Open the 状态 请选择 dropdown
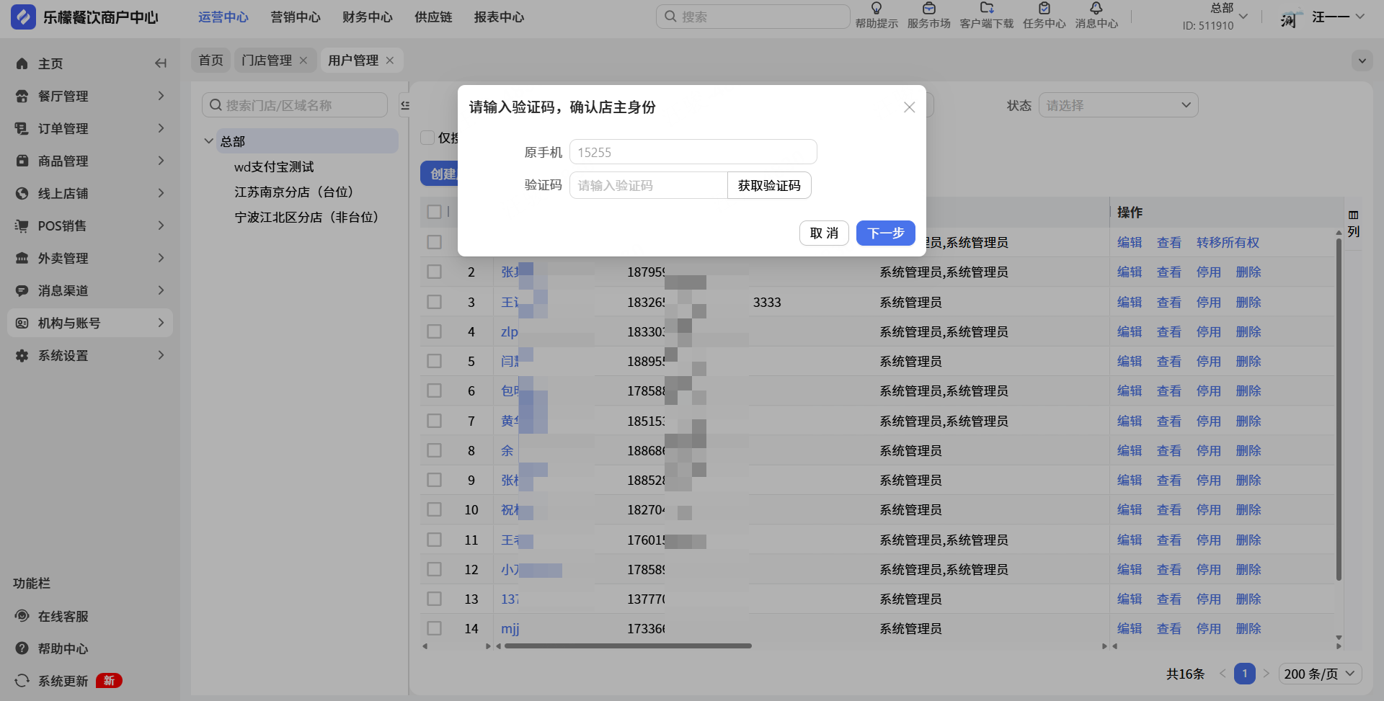The width and height of the screenshot is (1384, 701). (1117, 105)
